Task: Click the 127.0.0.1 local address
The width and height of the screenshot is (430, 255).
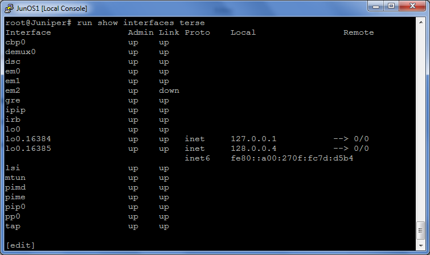Action: [x=253, y=139]
